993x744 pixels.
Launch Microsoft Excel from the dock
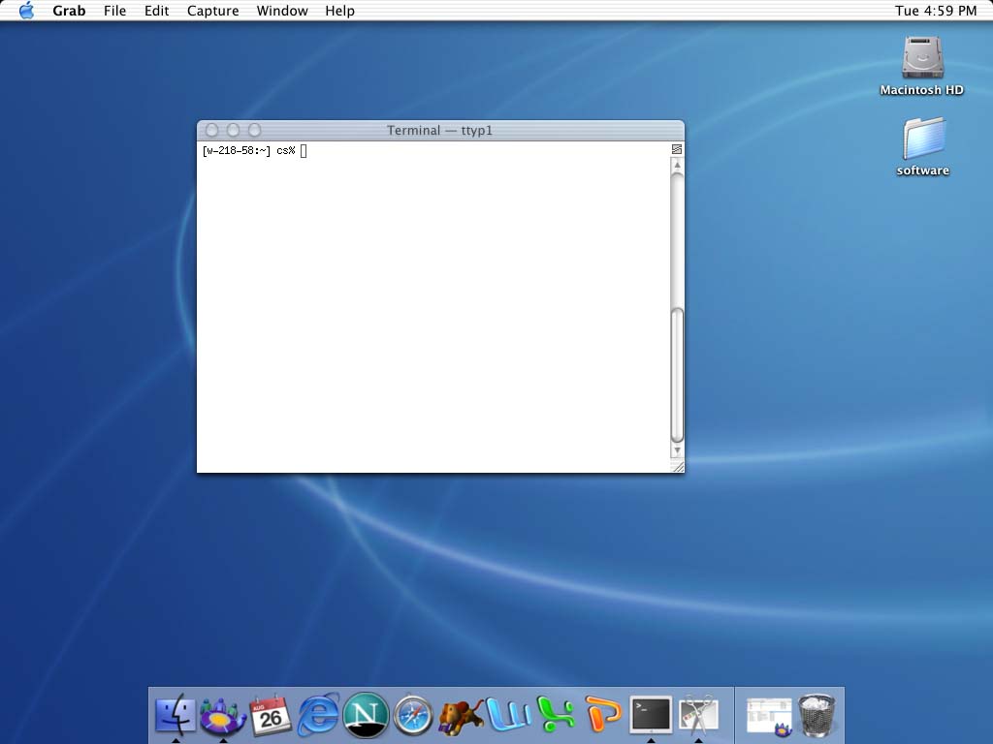coord(555,715)
